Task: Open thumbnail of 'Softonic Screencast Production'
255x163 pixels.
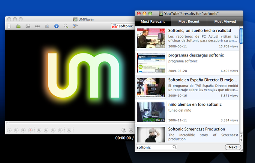Action: (151, 135)
